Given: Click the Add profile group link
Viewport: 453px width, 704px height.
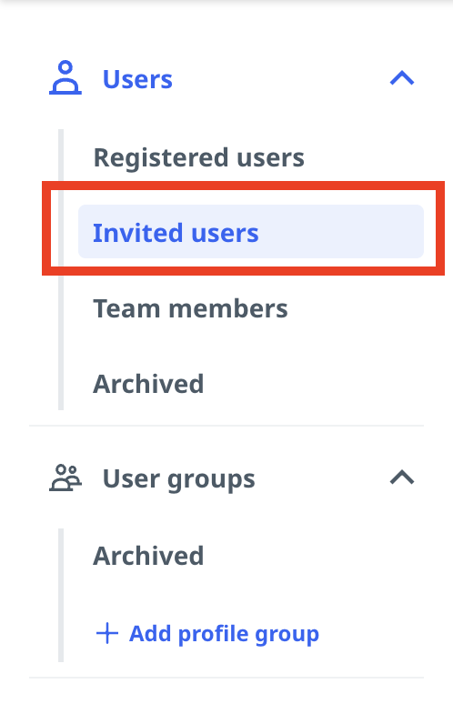Looking at the screenshot, I should click(207, 634).
